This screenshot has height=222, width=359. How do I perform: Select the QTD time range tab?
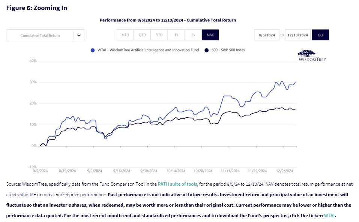pos(142,35)
